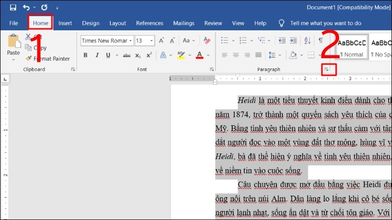Click the Save icon in title bar
The image size is (392, 220).
click(x=13, y=8)
